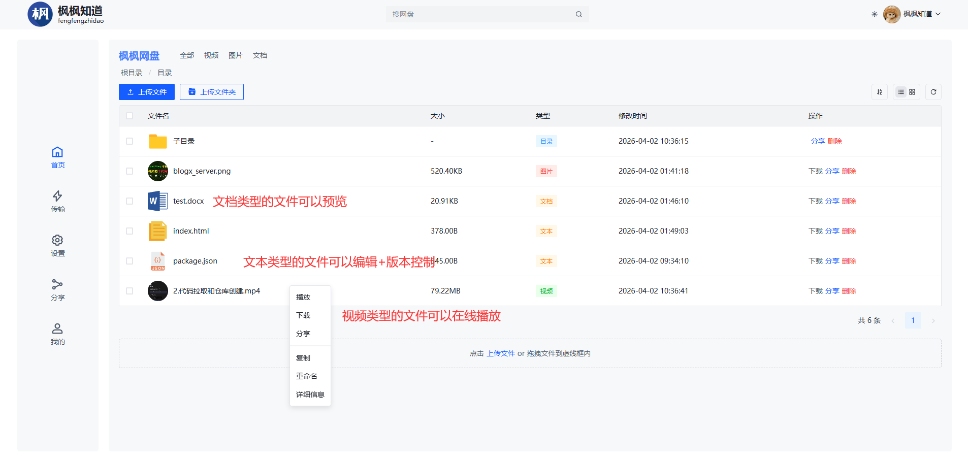Image resolution: width=968 pixels, height=459 pixels.
Task: Click the sort order icon button
Action: click(880, 92)
